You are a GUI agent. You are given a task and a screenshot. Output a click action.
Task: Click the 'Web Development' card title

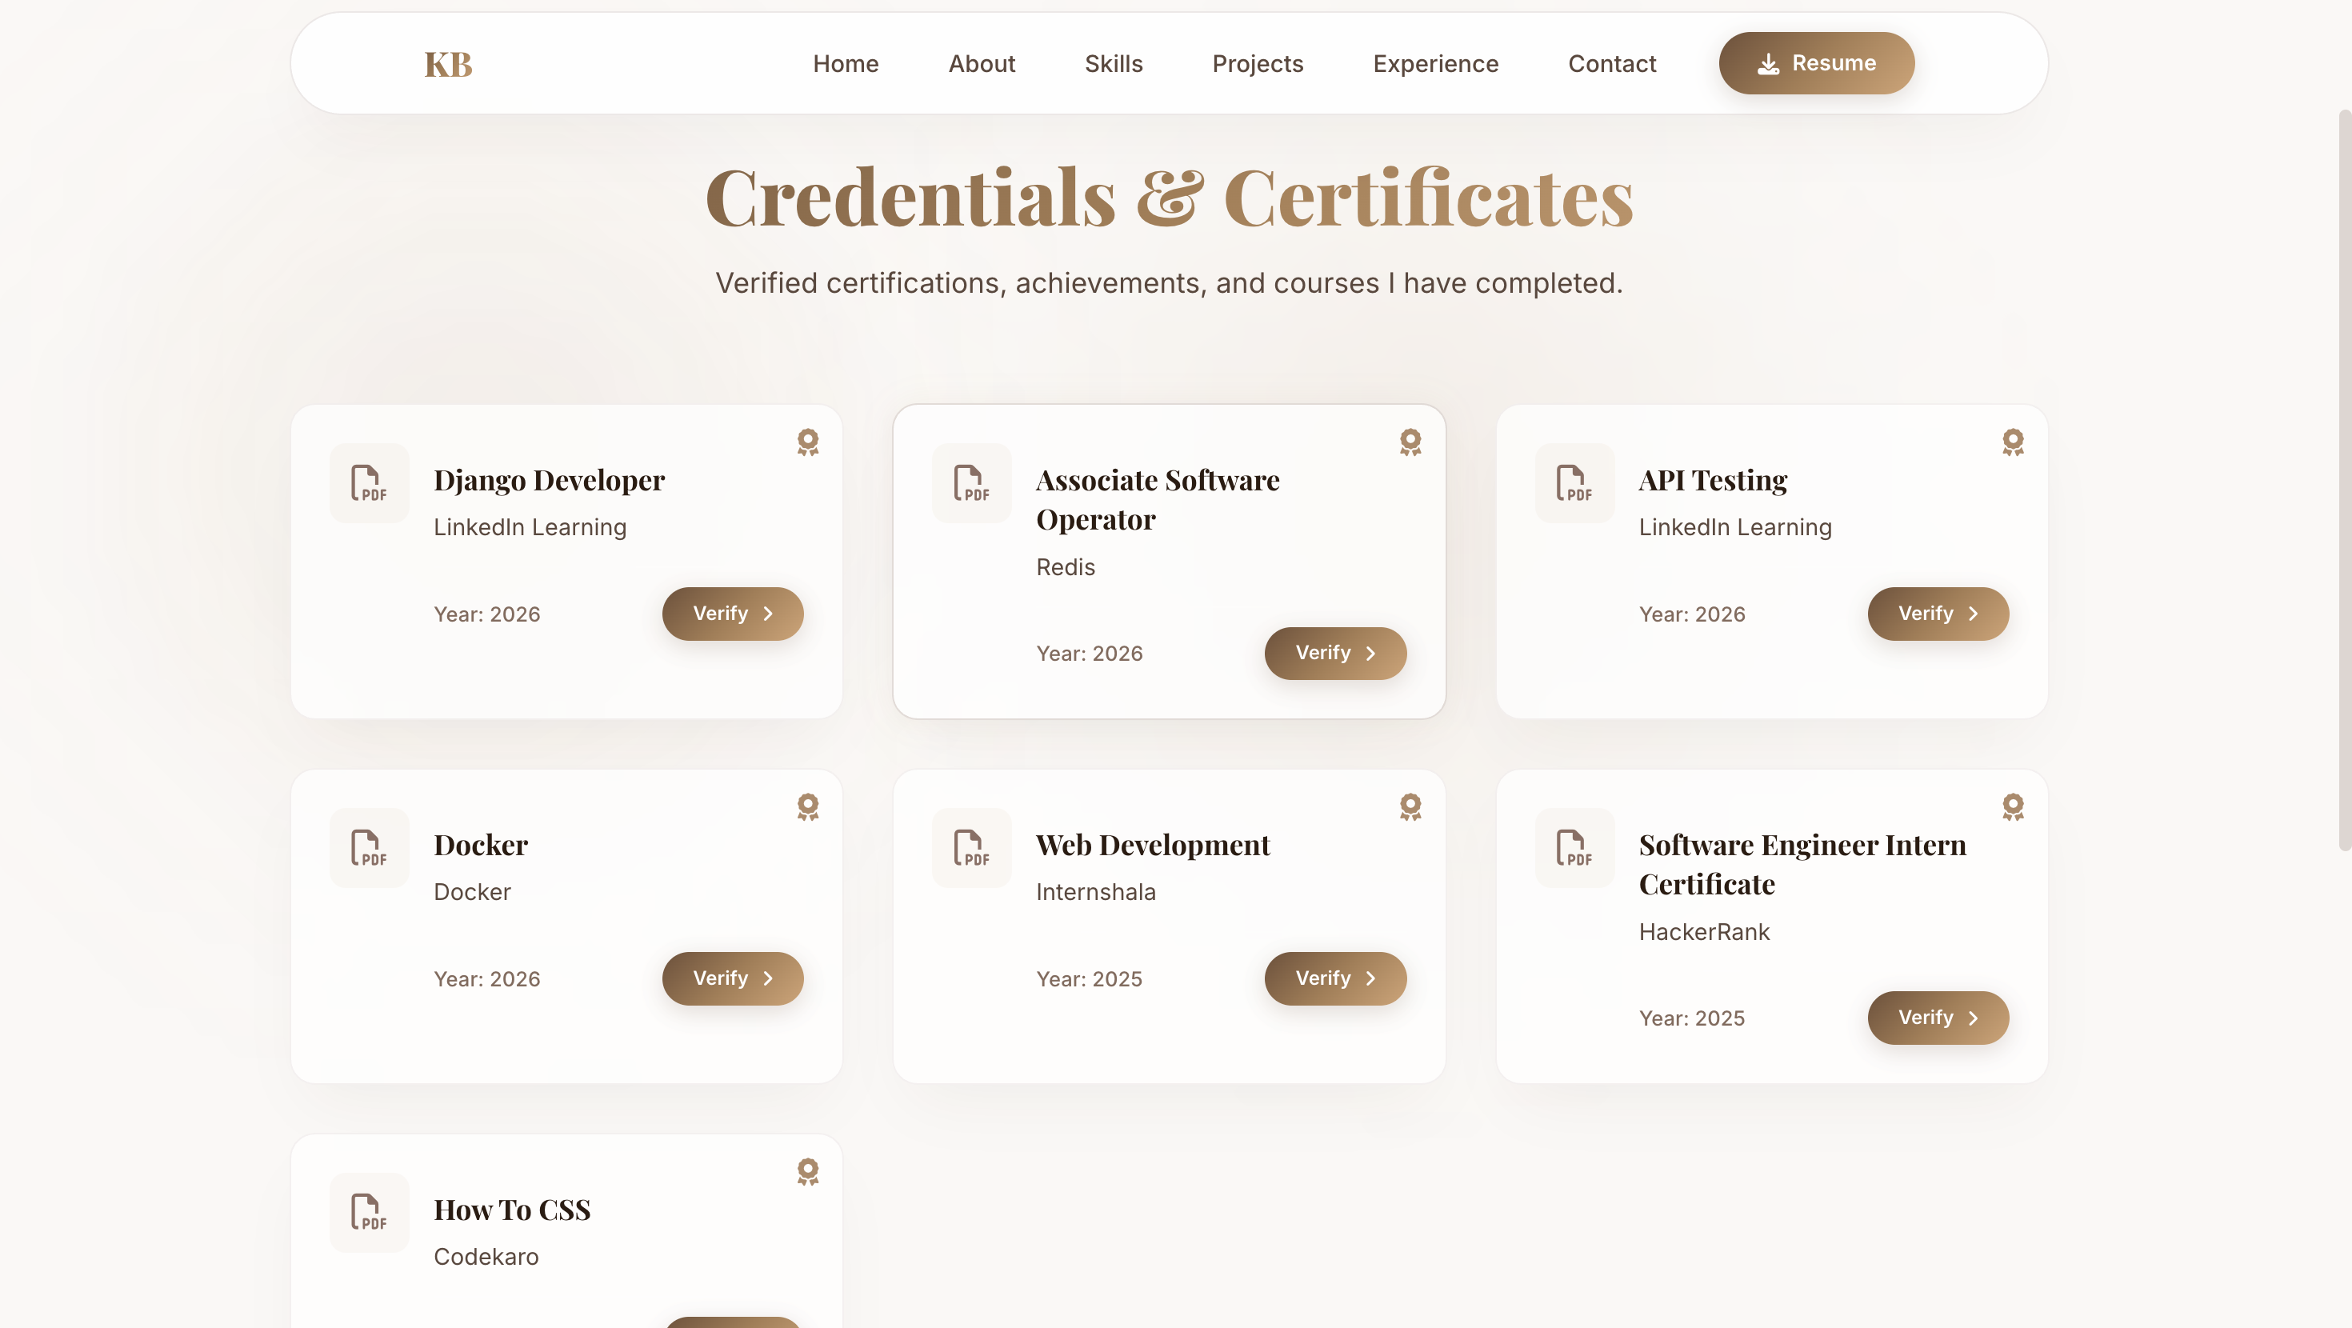(x=1152, y=845)
